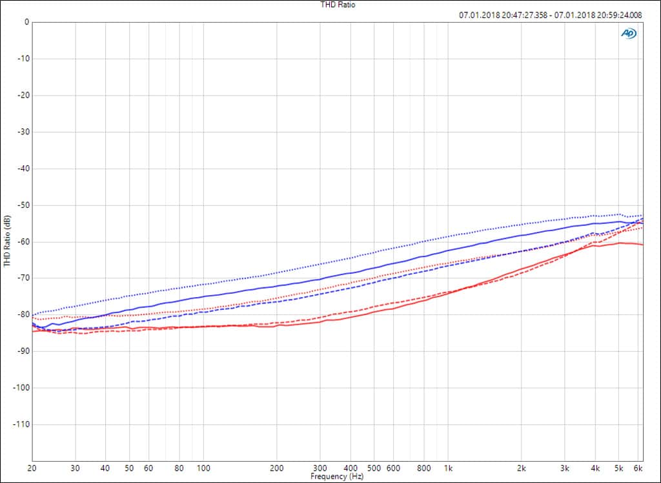Select the -20 y-axis tick label
Image resolution: width=661 pixels, height=483 pixels.
[23, 96]
